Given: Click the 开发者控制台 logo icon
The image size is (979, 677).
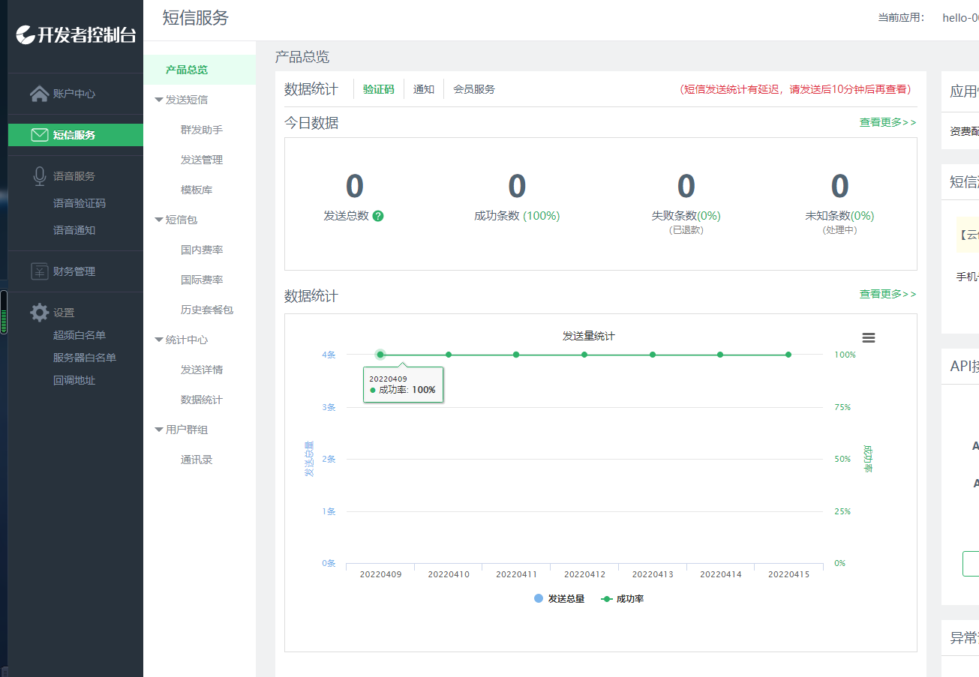Looking at the screenshot, I should [x=26, y=34].
